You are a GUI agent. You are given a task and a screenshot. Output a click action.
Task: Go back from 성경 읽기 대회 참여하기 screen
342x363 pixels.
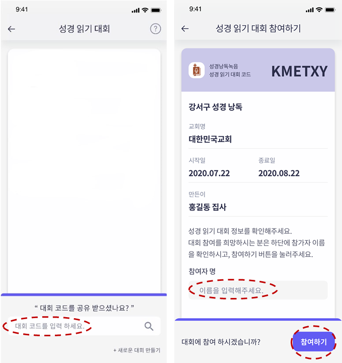coord(185,28)
